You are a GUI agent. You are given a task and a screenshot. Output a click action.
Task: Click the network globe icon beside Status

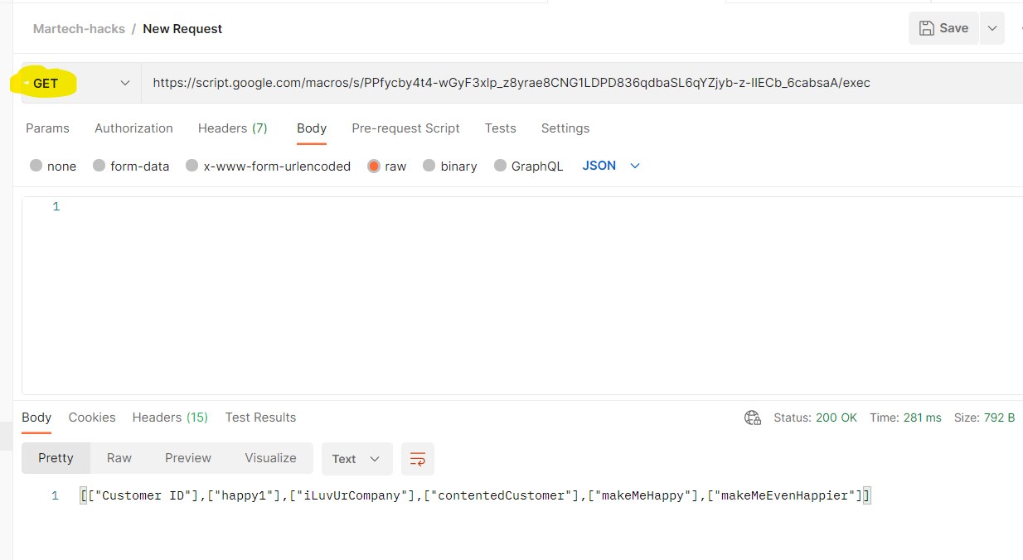(753, 418)
